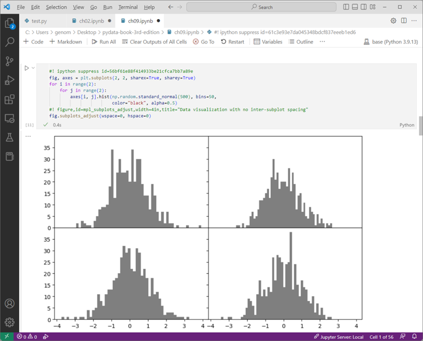Open the Help menu

(149, 7)
